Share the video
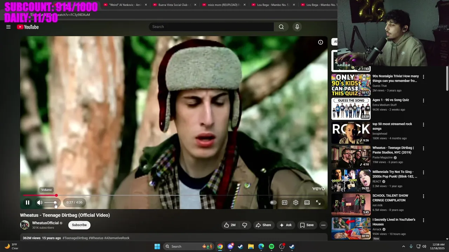The height and width of the screenshot is (252, 449). tap(263, 225)
